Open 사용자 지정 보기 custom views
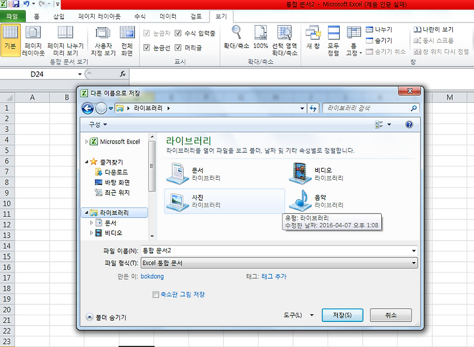 (x=103, y=41)
